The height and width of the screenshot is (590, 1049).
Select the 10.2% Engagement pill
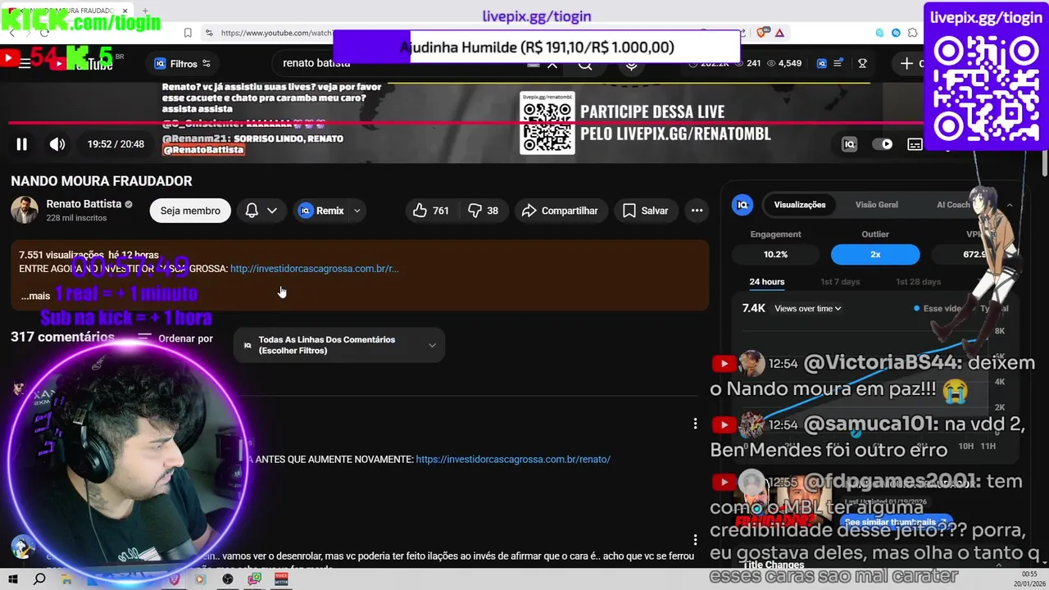click(775, 254)
